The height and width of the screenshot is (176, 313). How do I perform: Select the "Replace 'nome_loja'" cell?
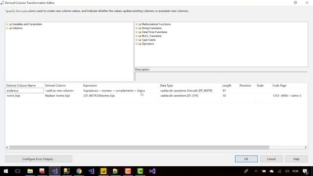(63, 96)
